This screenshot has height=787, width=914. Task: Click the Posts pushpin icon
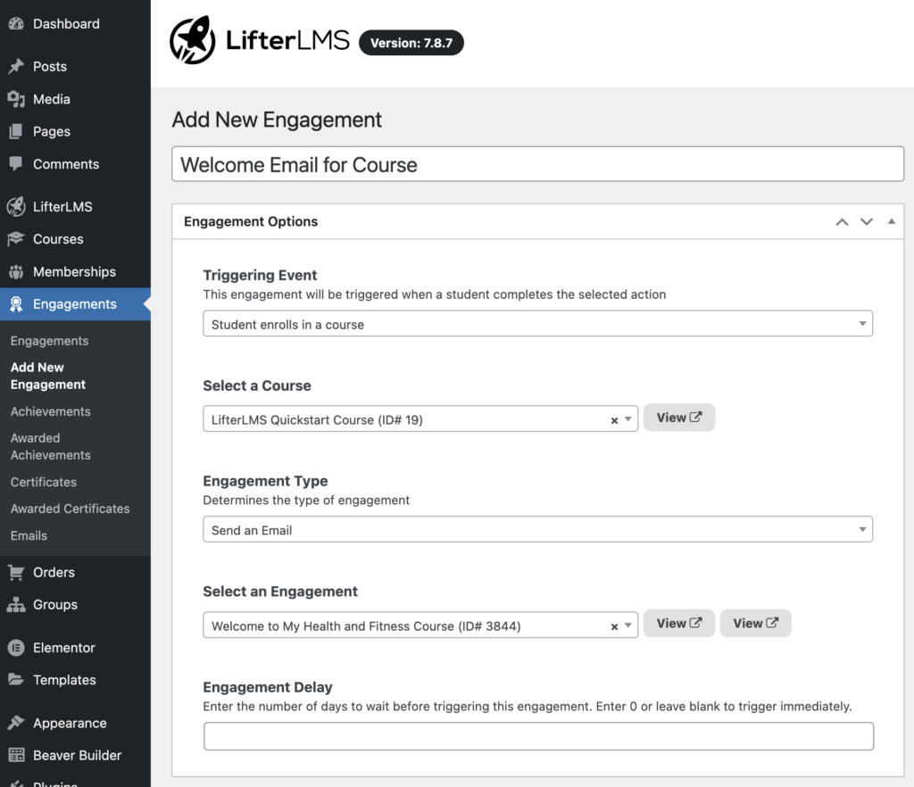click(16, 66)
